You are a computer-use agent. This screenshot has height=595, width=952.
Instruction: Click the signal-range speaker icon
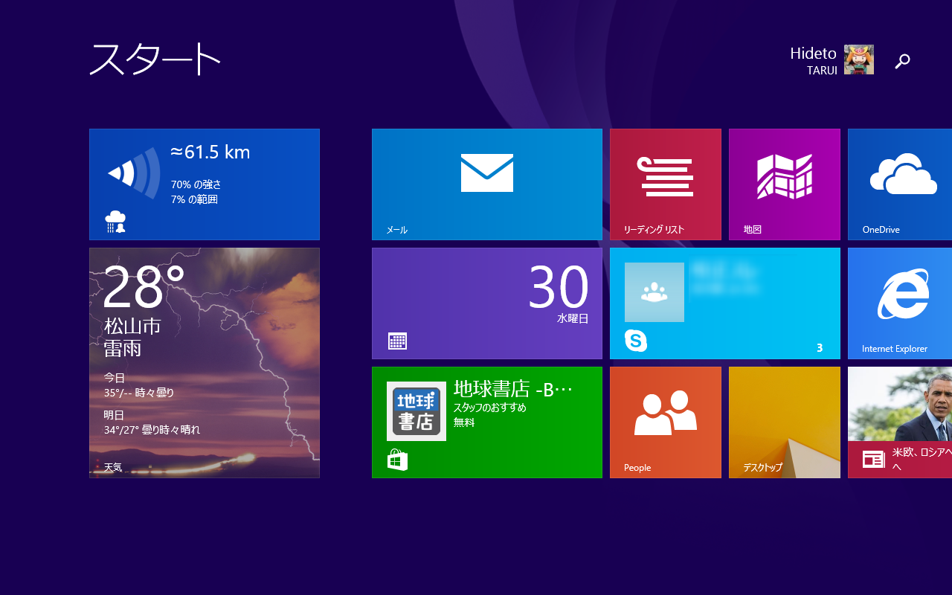click(x=135, y=173)
